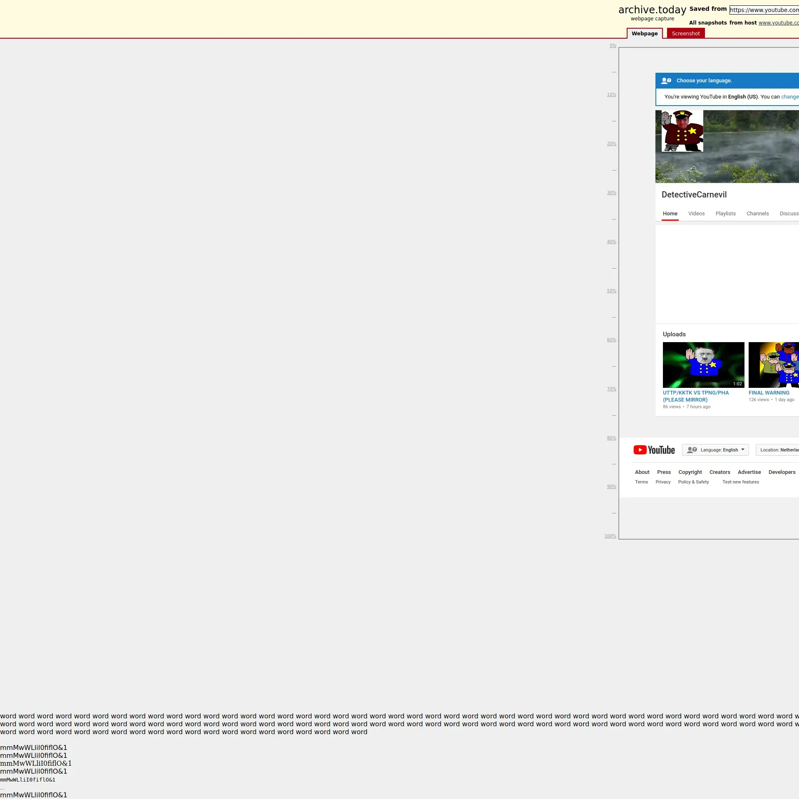Click the Test new features link

[740, 482]
